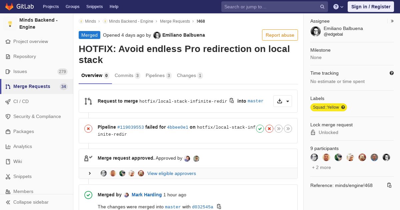This screenshot has width=400, height=210.
Task: Open Mark Harding's profile link
Action: click(x=147, y=195)
